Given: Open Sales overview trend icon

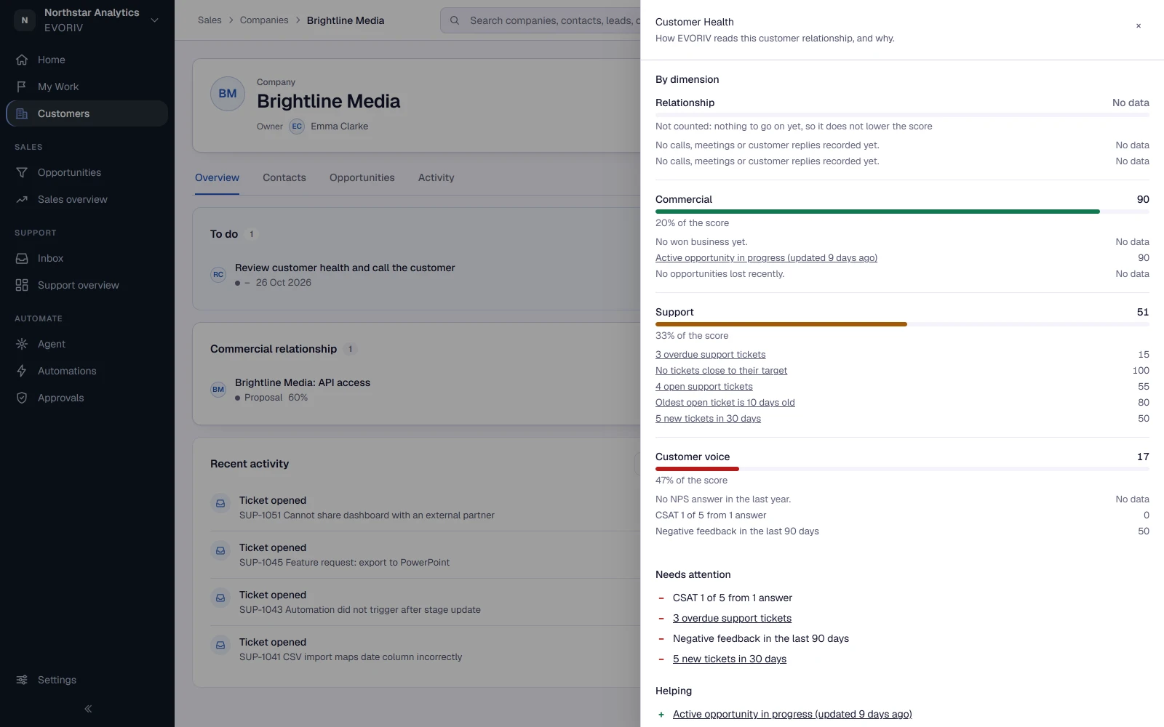Looking at the screenshot, I should [x=22, y=199].
